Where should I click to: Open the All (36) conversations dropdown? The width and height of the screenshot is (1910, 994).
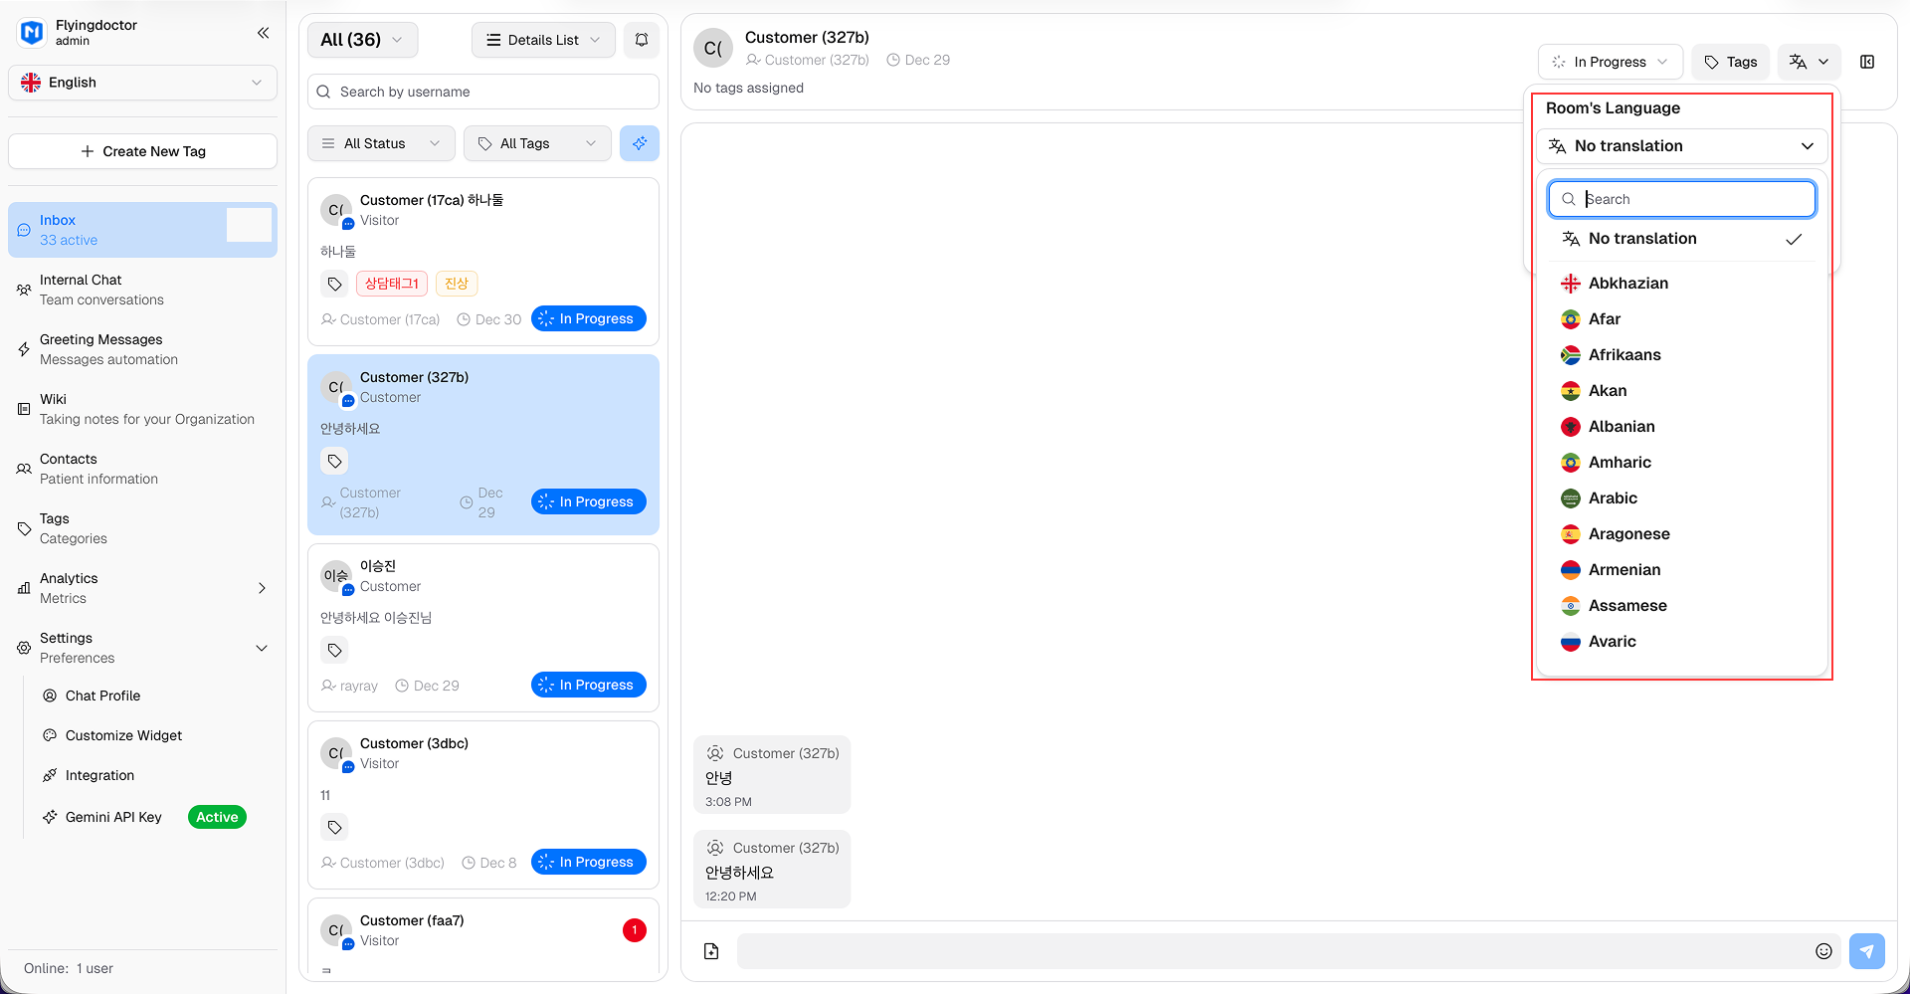[x=362, y=40]
